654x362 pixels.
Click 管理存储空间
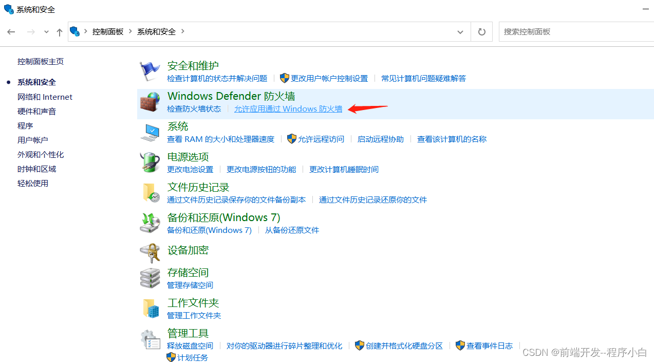click(190, 285)
